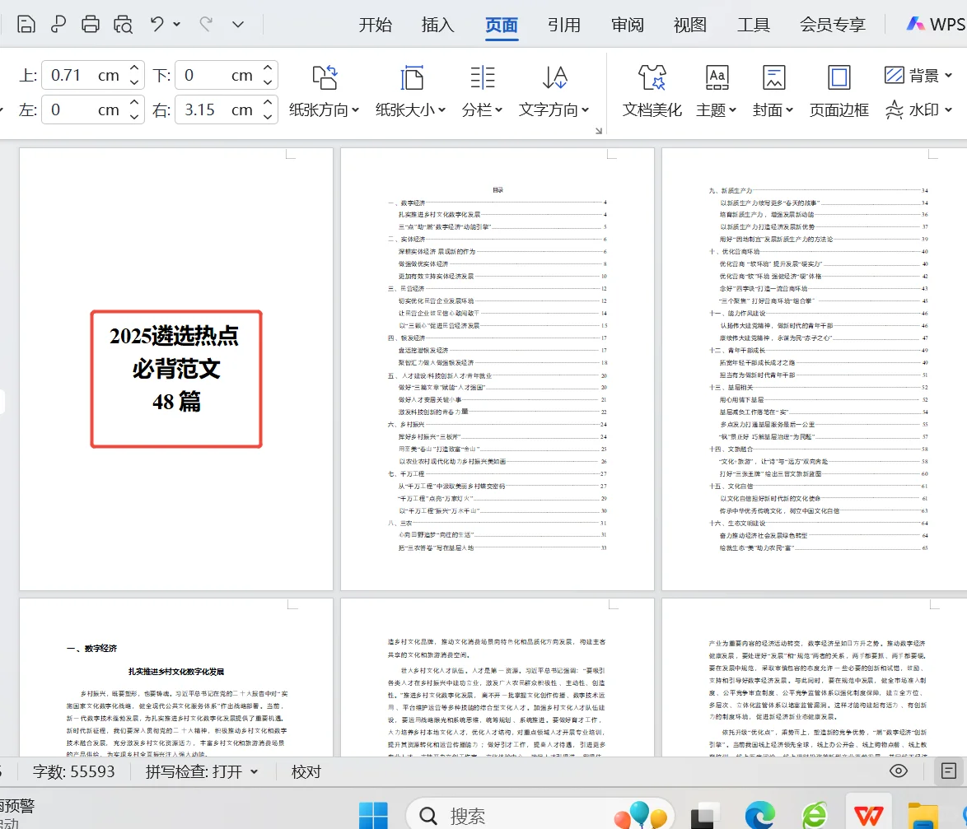Viewport: 967px width, 829px height.
Task: Switch to the 视图 tab
Action: pyautogui.click(x=690, y=25)
